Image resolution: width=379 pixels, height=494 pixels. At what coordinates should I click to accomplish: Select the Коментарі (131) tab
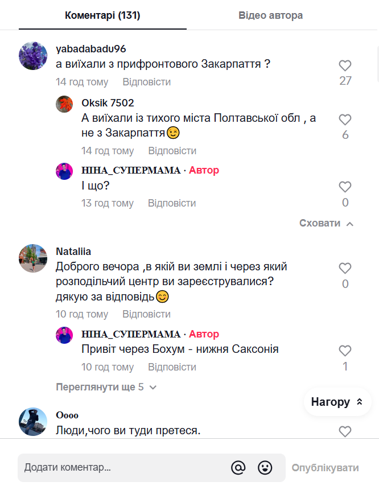tap(102, 15)
